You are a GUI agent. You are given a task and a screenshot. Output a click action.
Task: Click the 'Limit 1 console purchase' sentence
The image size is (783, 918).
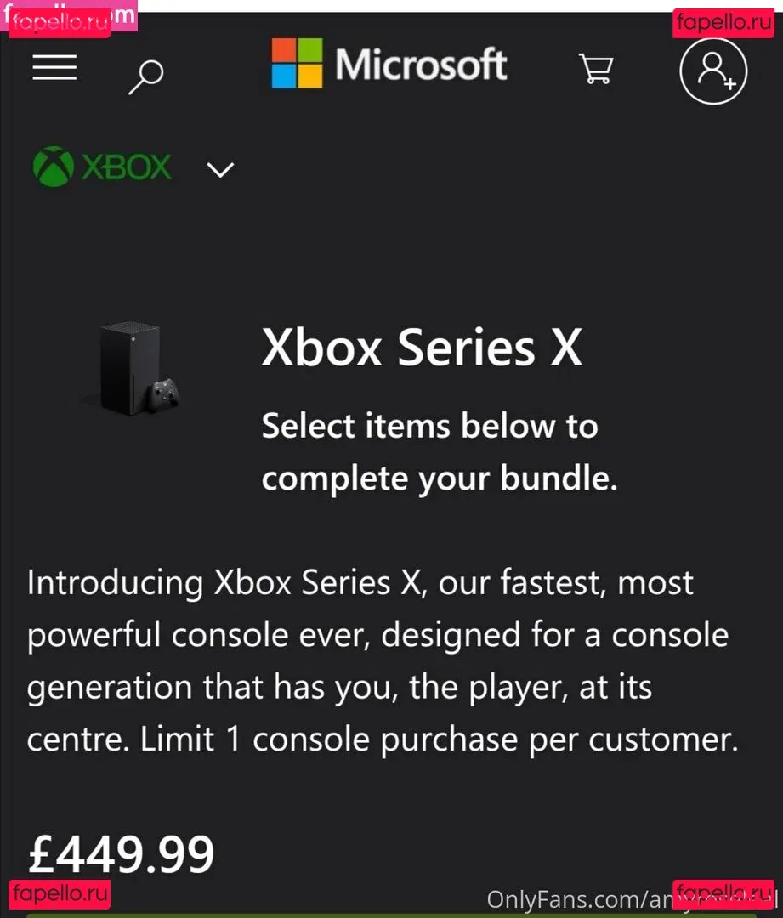pyautogui.click(x=439, y=740)
